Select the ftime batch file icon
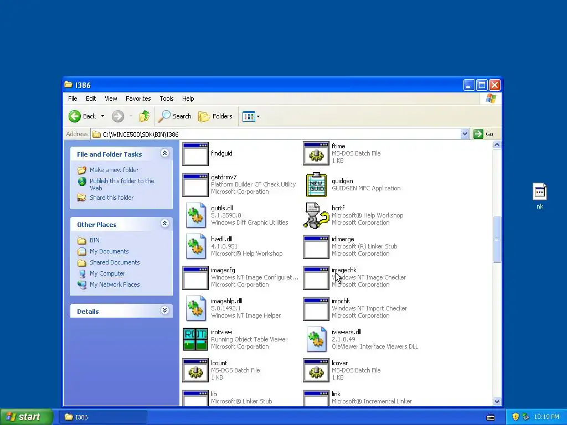The image size is (567, 425). [x=316, y=154]
